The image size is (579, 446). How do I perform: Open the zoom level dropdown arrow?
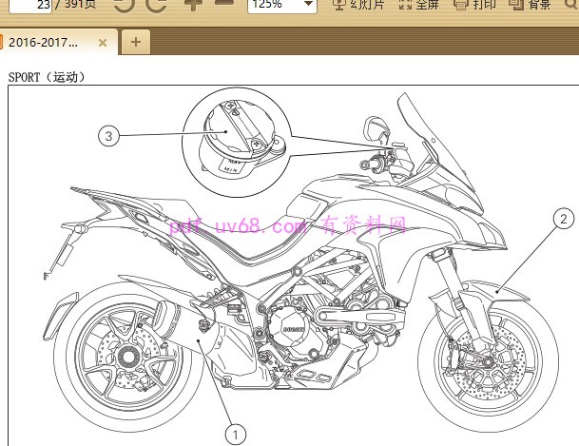[307, 5]
